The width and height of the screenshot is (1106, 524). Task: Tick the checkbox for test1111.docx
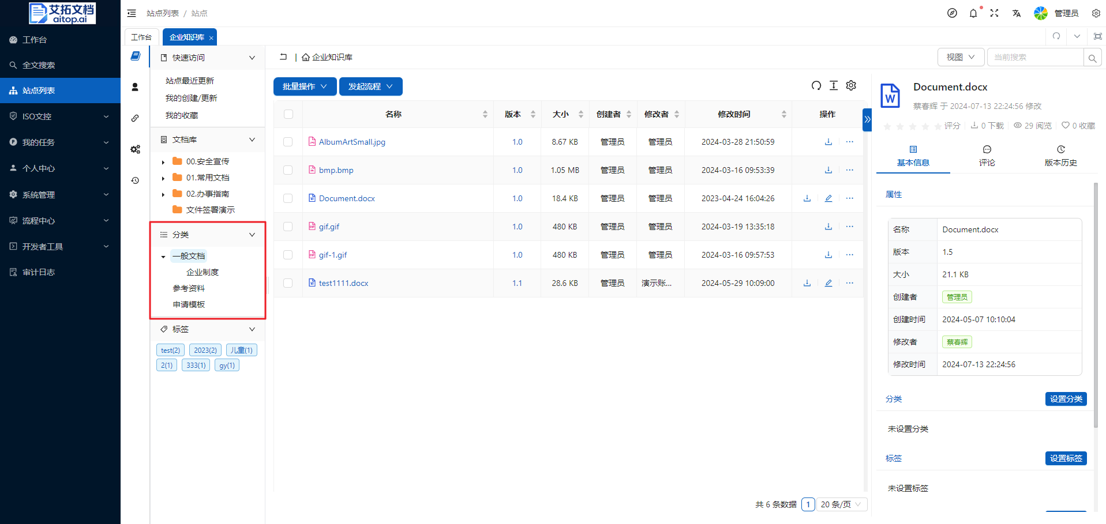(x=288, y=283)
